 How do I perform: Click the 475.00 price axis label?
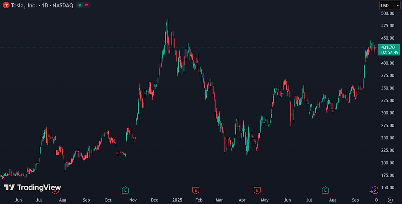[x=388, y=26]
